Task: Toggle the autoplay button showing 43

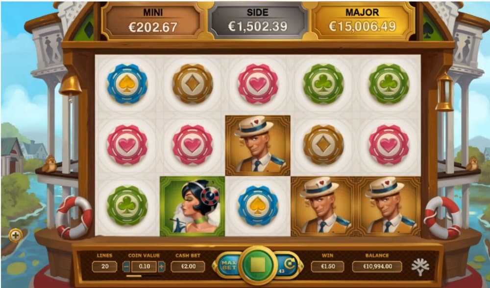Action: coord(288,265)
